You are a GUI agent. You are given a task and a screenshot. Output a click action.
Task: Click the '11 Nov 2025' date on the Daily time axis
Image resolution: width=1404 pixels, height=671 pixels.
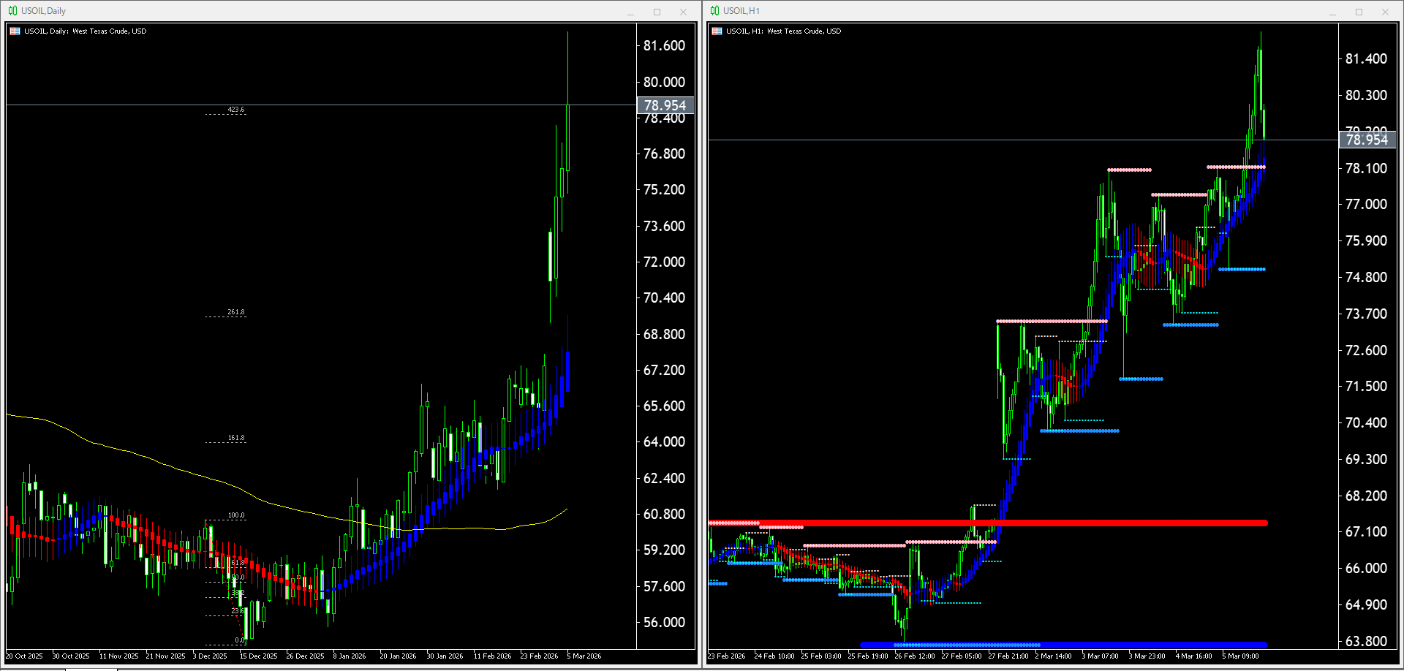tap(118, 656)
